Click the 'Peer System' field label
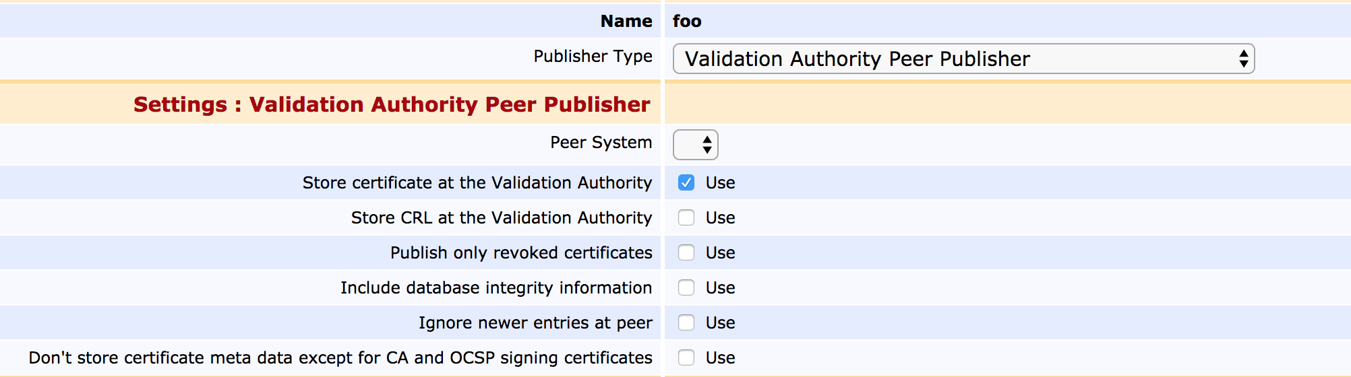Viewport: 1351px width, 377px height. coord(601,143)
